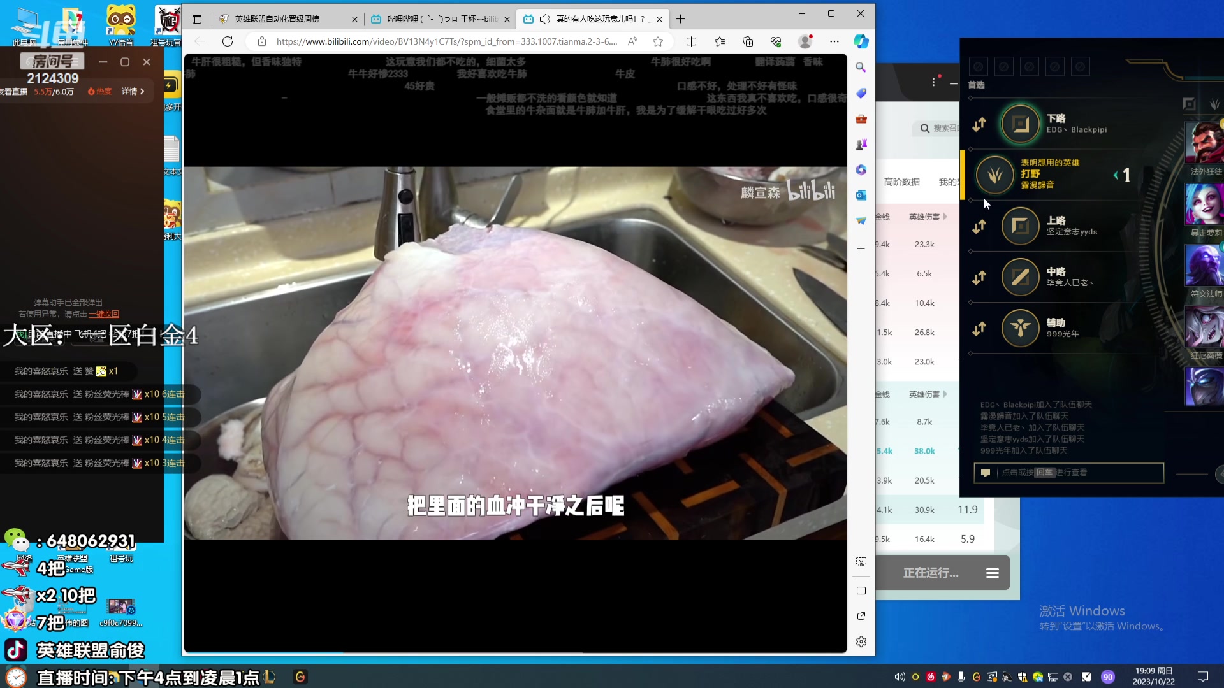Open Edge sidebar tools briefcase

861,118
